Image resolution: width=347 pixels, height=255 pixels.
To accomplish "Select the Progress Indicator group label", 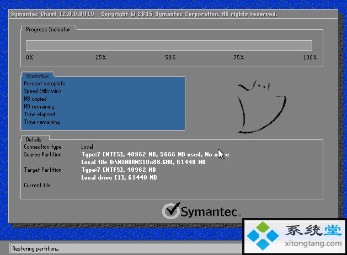I will (x=48, y=29).
